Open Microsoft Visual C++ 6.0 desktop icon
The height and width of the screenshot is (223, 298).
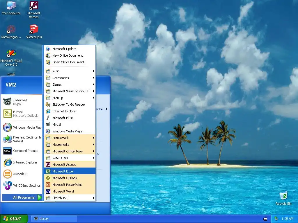(x=11, y=58)
